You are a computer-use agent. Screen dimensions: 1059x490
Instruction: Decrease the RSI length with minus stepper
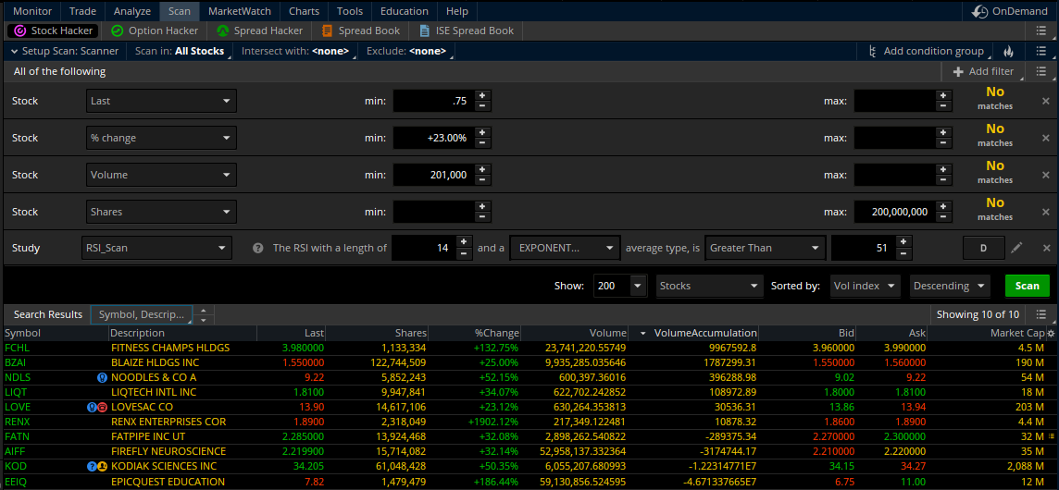[x=463, y=253]
